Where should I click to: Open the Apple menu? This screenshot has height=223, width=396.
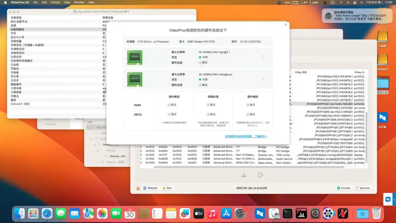point(5,3)
